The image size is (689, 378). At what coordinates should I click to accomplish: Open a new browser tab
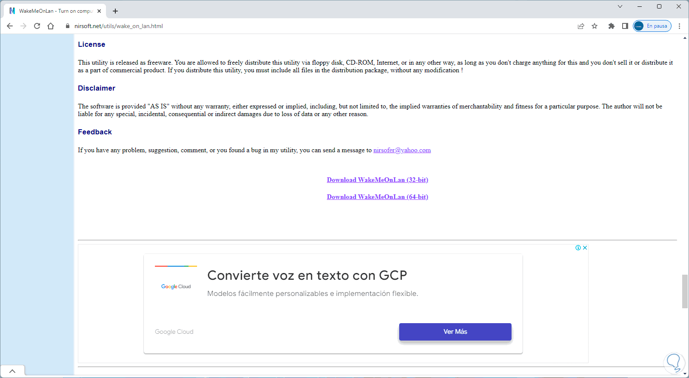(x=115, y=11)
